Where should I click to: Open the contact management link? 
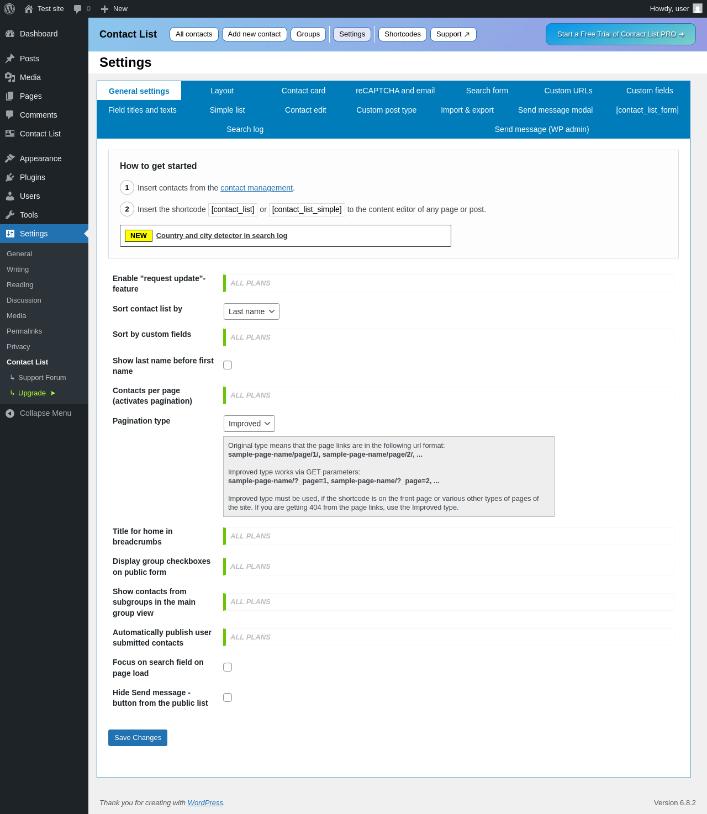click(256, 188)
